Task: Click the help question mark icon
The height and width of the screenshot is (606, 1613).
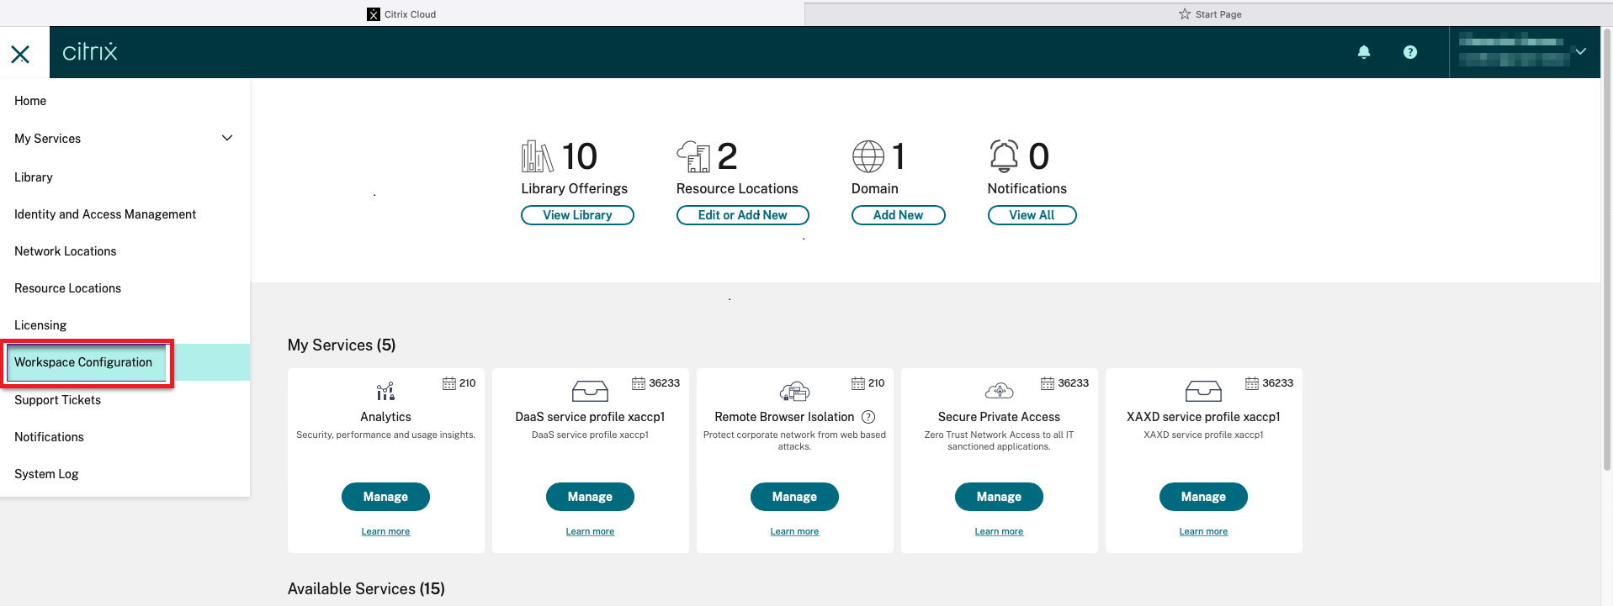Action: click(x=1409, y=52)
